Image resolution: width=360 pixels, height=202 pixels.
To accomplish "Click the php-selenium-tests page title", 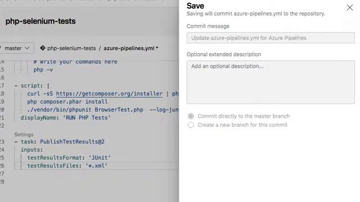I will 40,21.
